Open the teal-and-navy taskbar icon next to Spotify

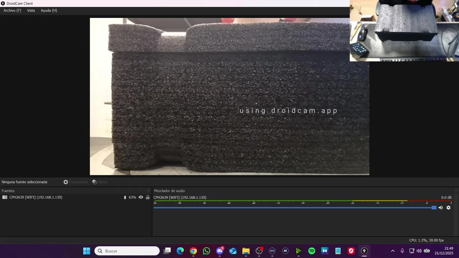coord(325,251)
